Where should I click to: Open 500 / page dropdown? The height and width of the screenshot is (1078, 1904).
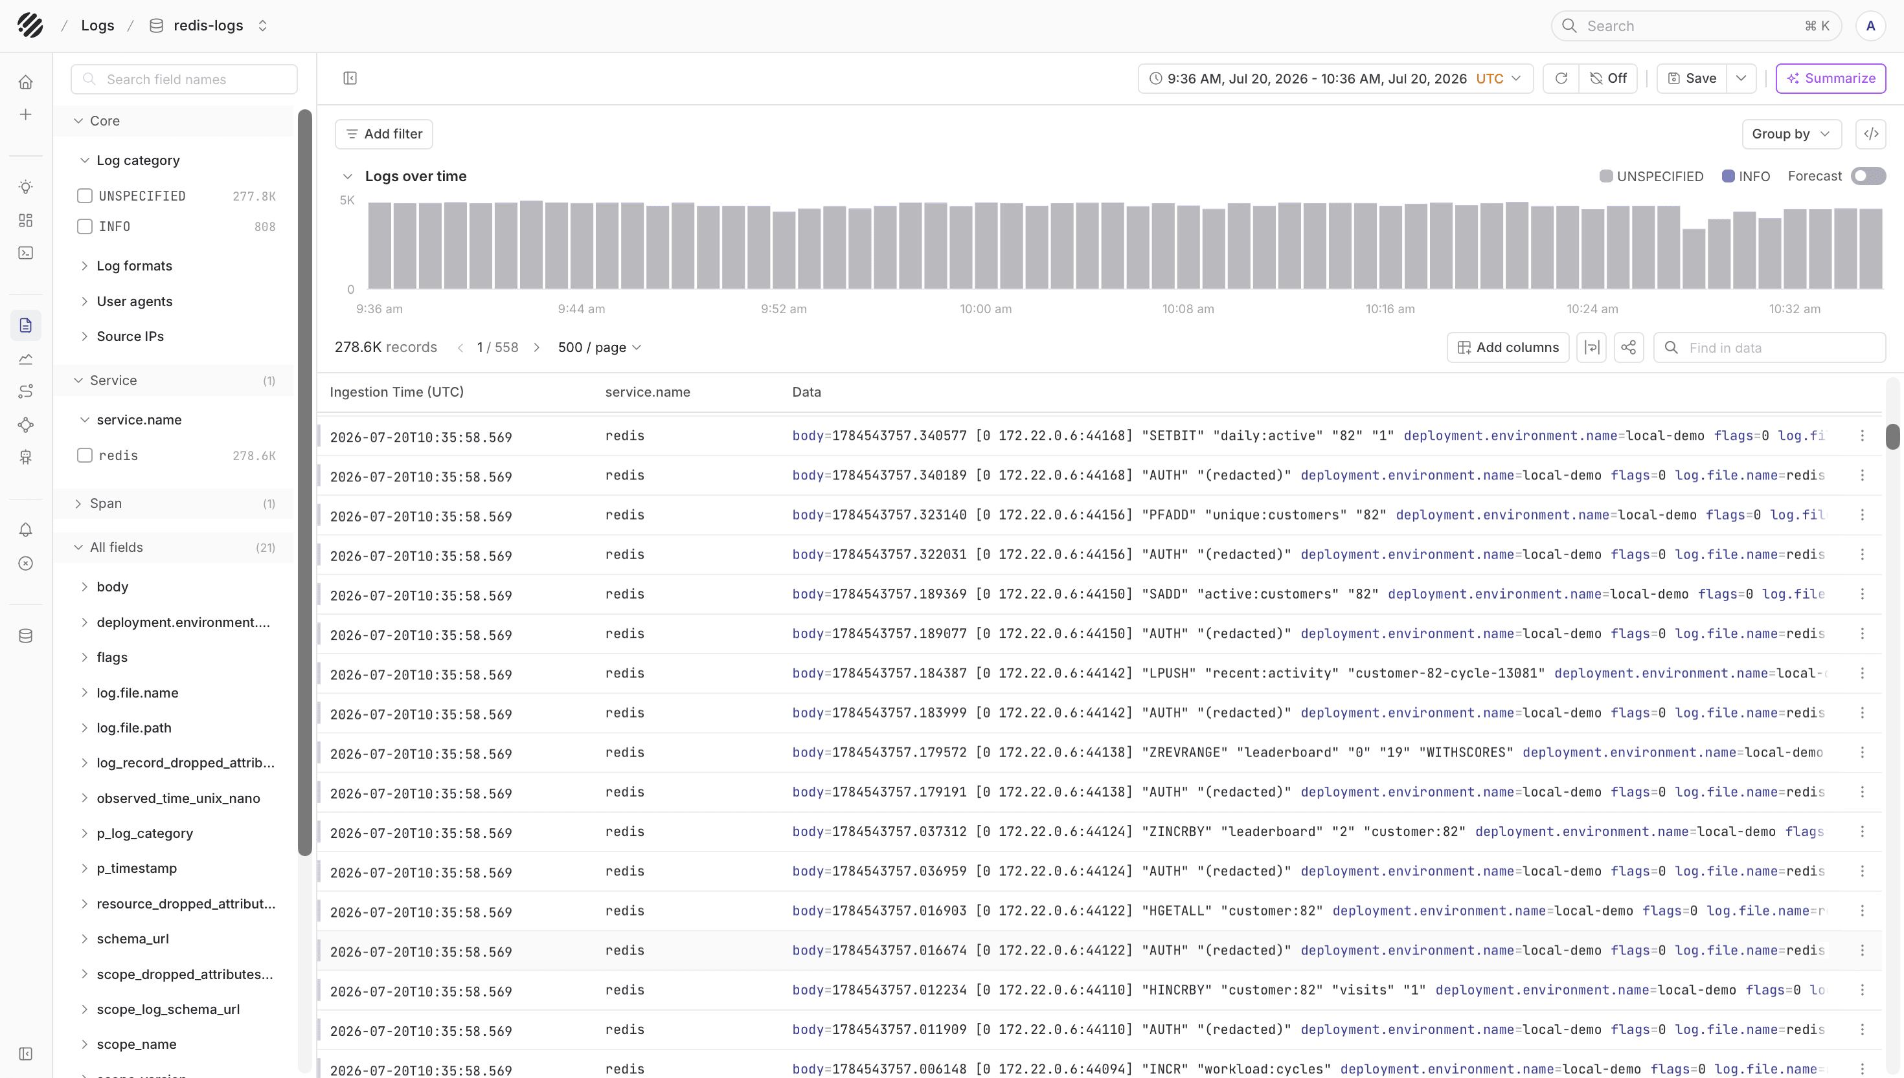599,347
